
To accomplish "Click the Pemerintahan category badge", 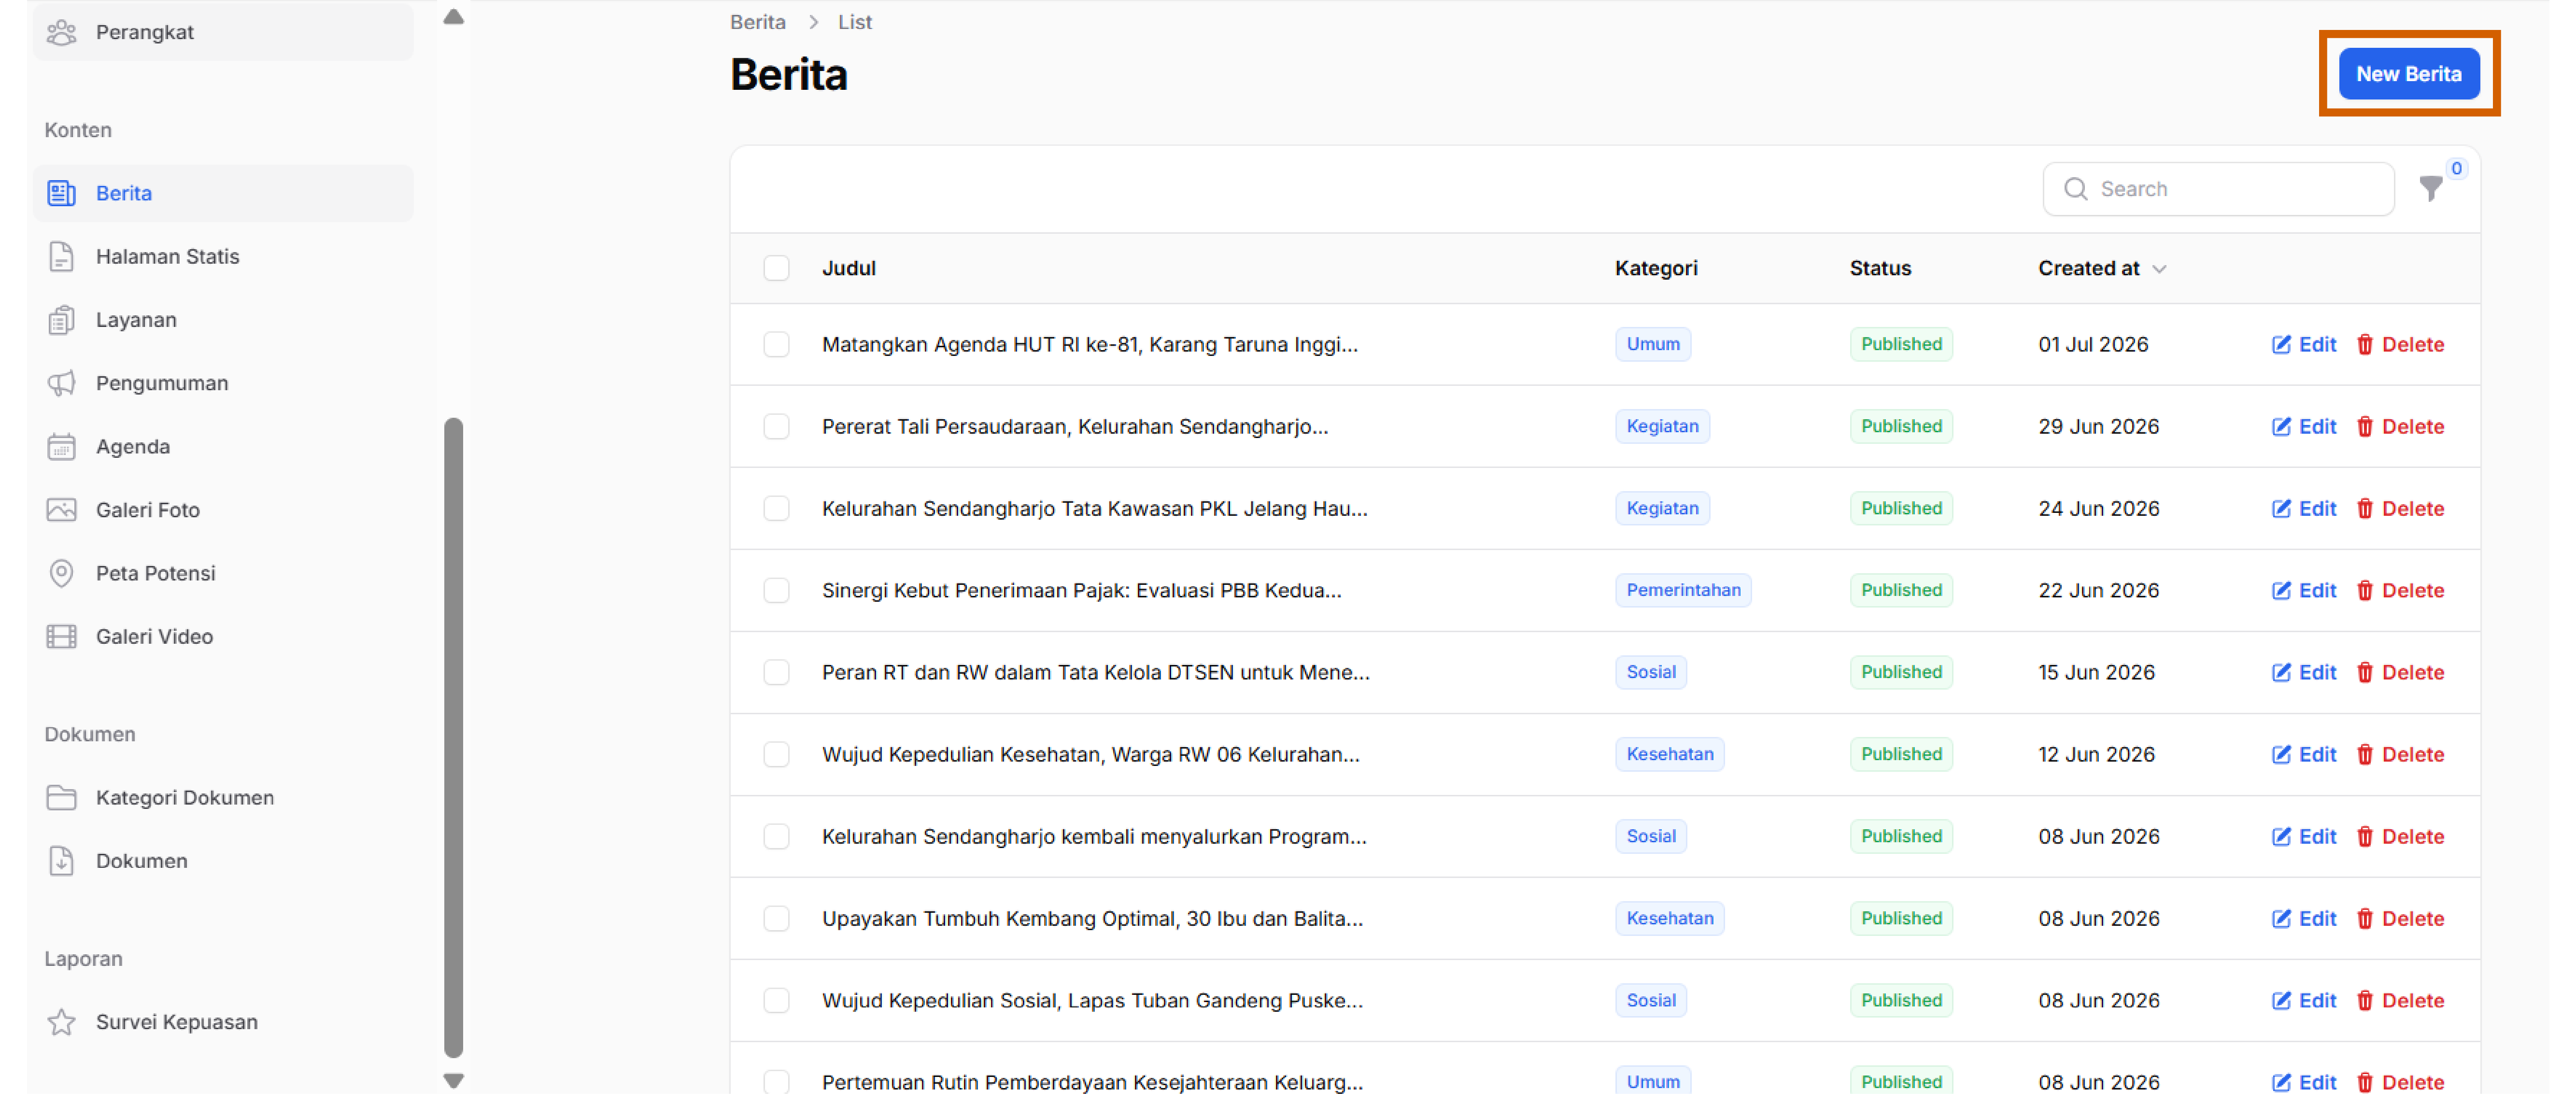I will (x=1683, y=590).
